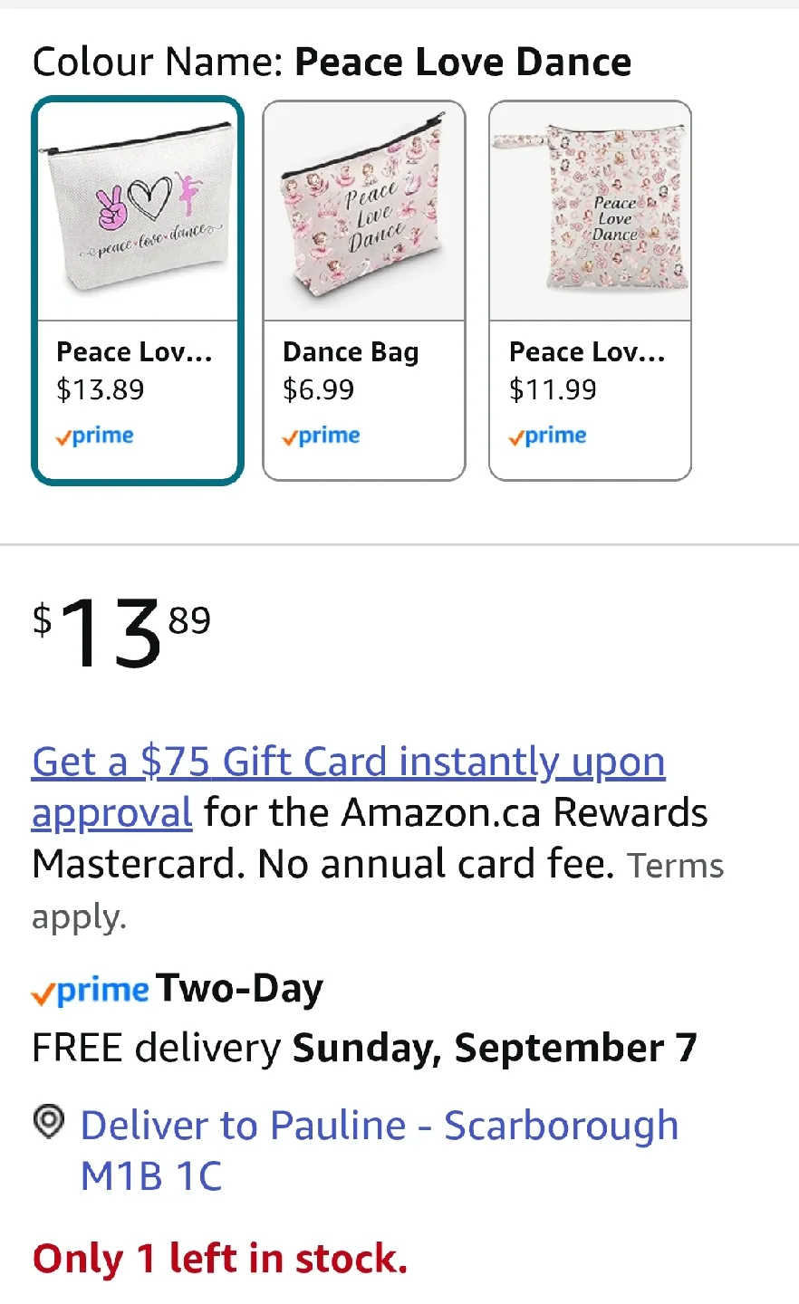Click the Prime badge under $13.89
The height and width of the screenshot is (1304, 799).
pyautogui.click(x=94, y=436)
